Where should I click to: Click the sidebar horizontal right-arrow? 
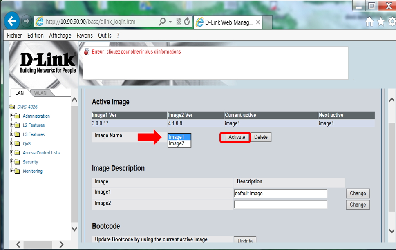[x=61, y=244]
